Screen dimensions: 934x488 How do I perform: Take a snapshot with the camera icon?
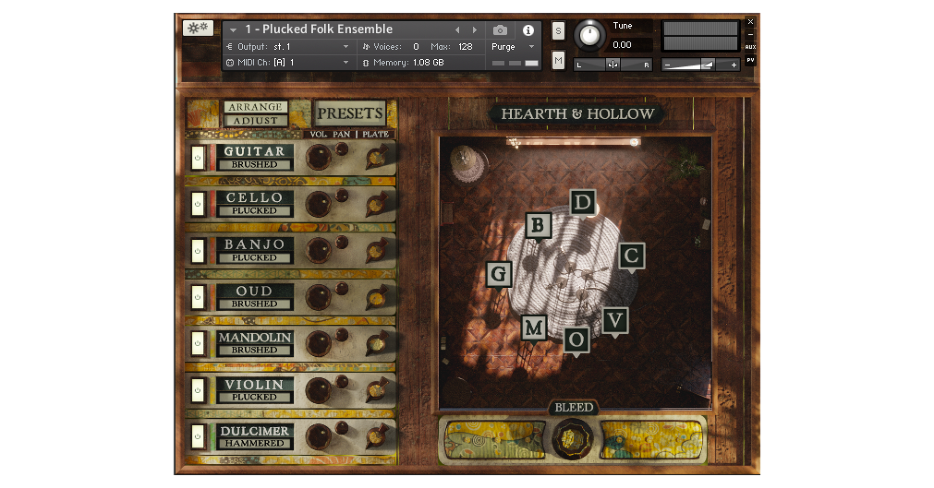click(500, 30)
